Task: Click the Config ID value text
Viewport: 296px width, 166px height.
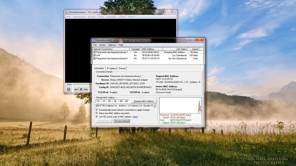Action: 130,87
